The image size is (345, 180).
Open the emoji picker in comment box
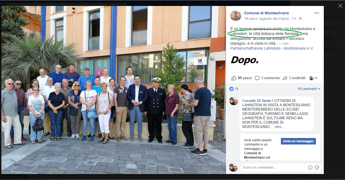pyautogui.click(x=310, y=168)
